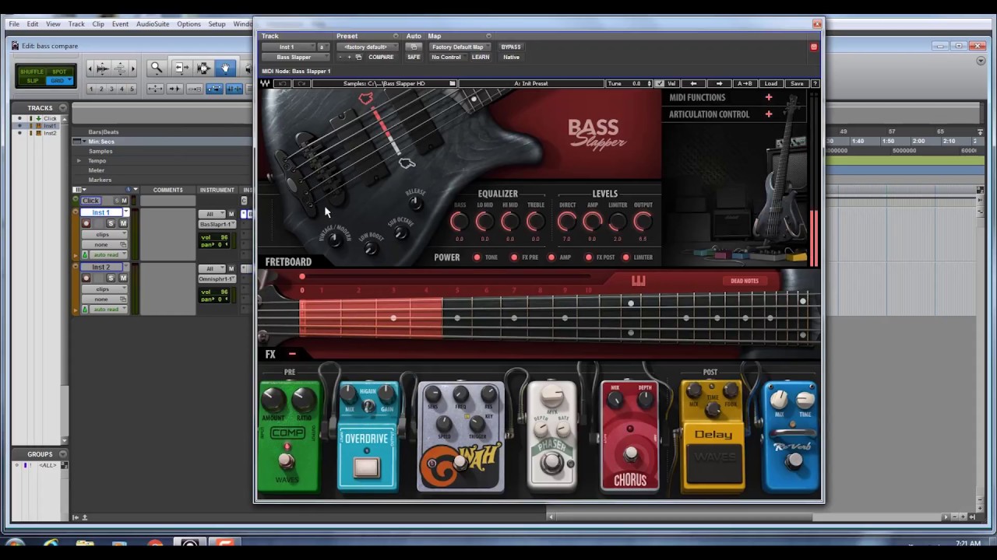Click the redo arrow in Waves toolbar

click(302, 83)
